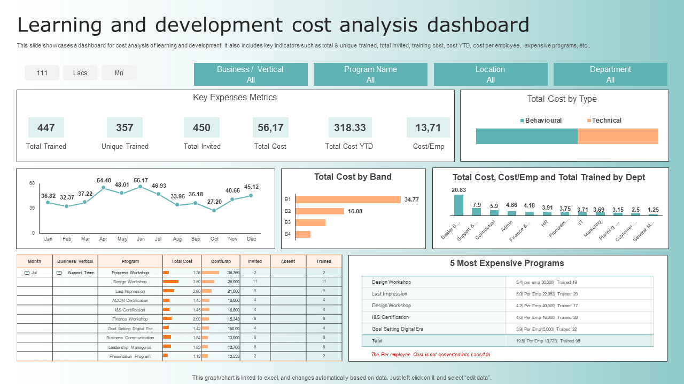Select I&S Certification in expensive programs list
This screenshot has height=384, width=684.
coord(507,317)
